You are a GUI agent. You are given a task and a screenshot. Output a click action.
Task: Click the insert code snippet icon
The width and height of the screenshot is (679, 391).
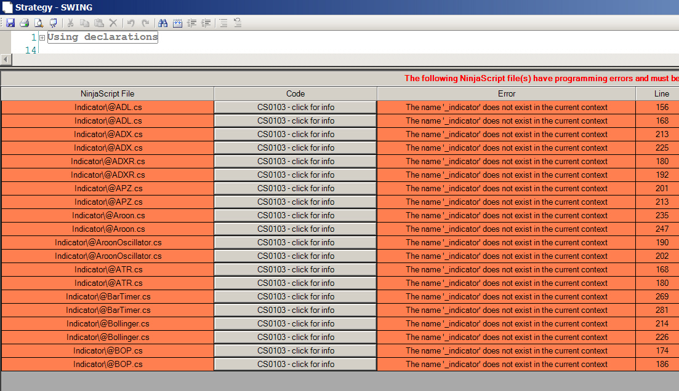(x=177, y=23)
